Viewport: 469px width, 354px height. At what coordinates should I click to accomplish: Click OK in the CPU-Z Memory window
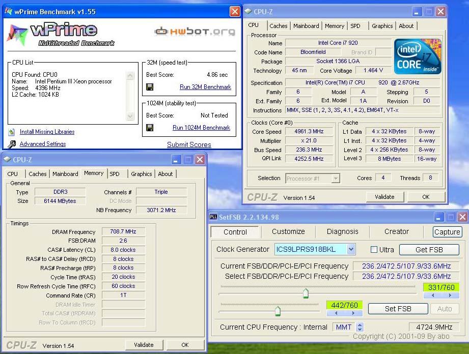coord(185,345)
